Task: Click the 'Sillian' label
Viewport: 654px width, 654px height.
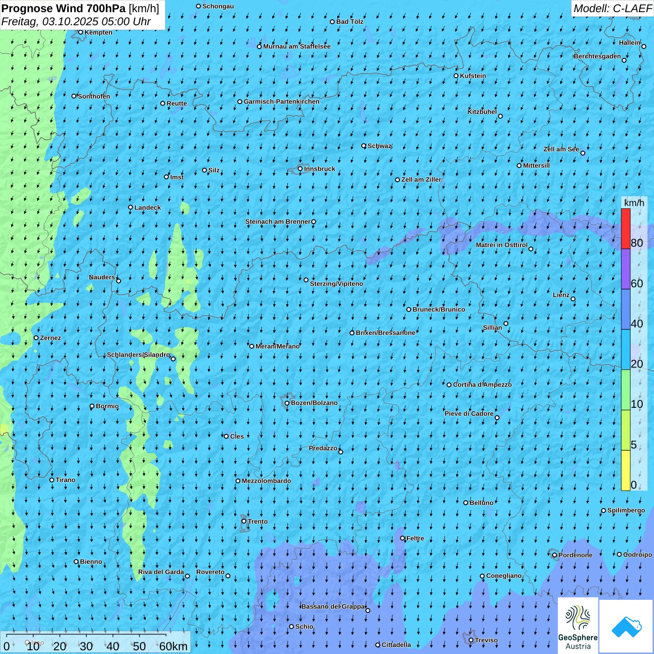Action: (492, 327)
